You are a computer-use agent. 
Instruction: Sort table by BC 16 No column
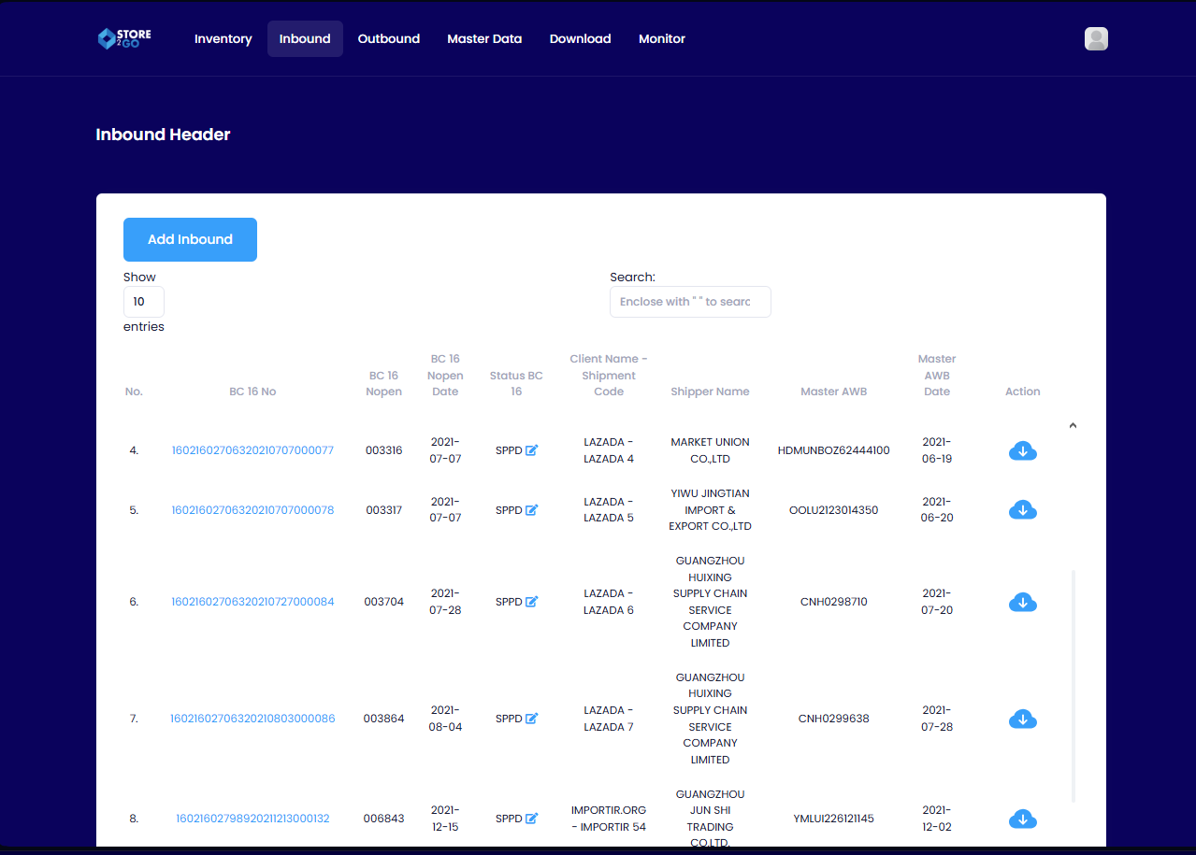pyautogui.click(x=252, y=392)
